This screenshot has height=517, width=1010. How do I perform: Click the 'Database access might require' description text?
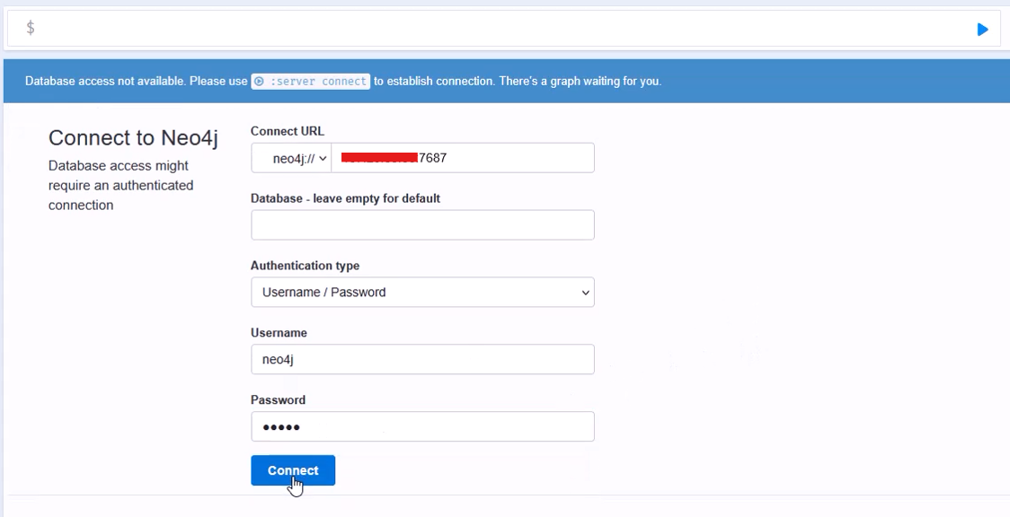[121, 185]
